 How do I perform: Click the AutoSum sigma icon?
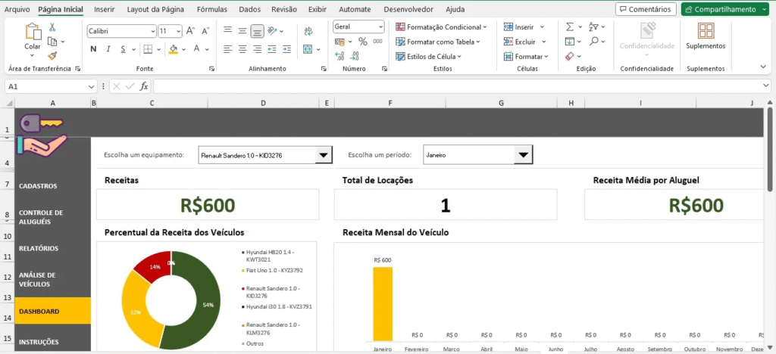click(570, 26)
